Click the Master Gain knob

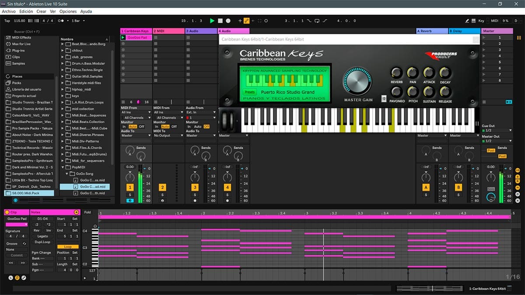click(x=359, y=82)
